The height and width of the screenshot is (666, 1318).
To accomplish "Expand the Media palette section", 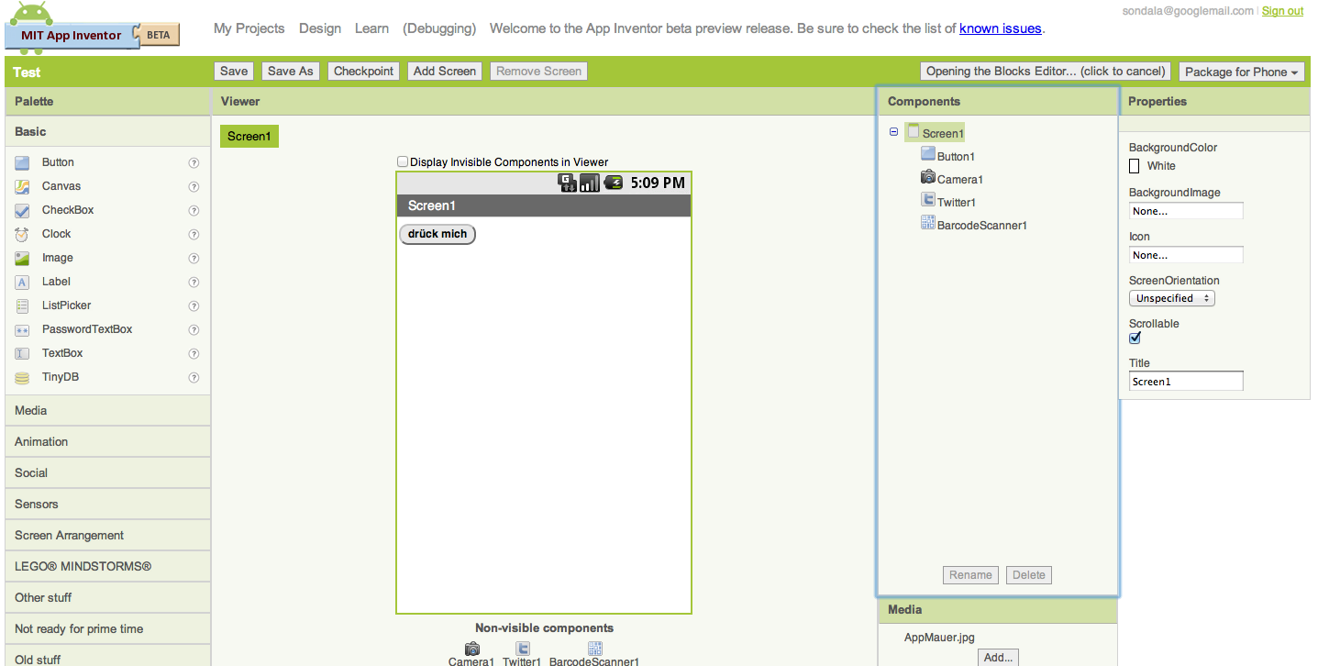I will (108, 410).
